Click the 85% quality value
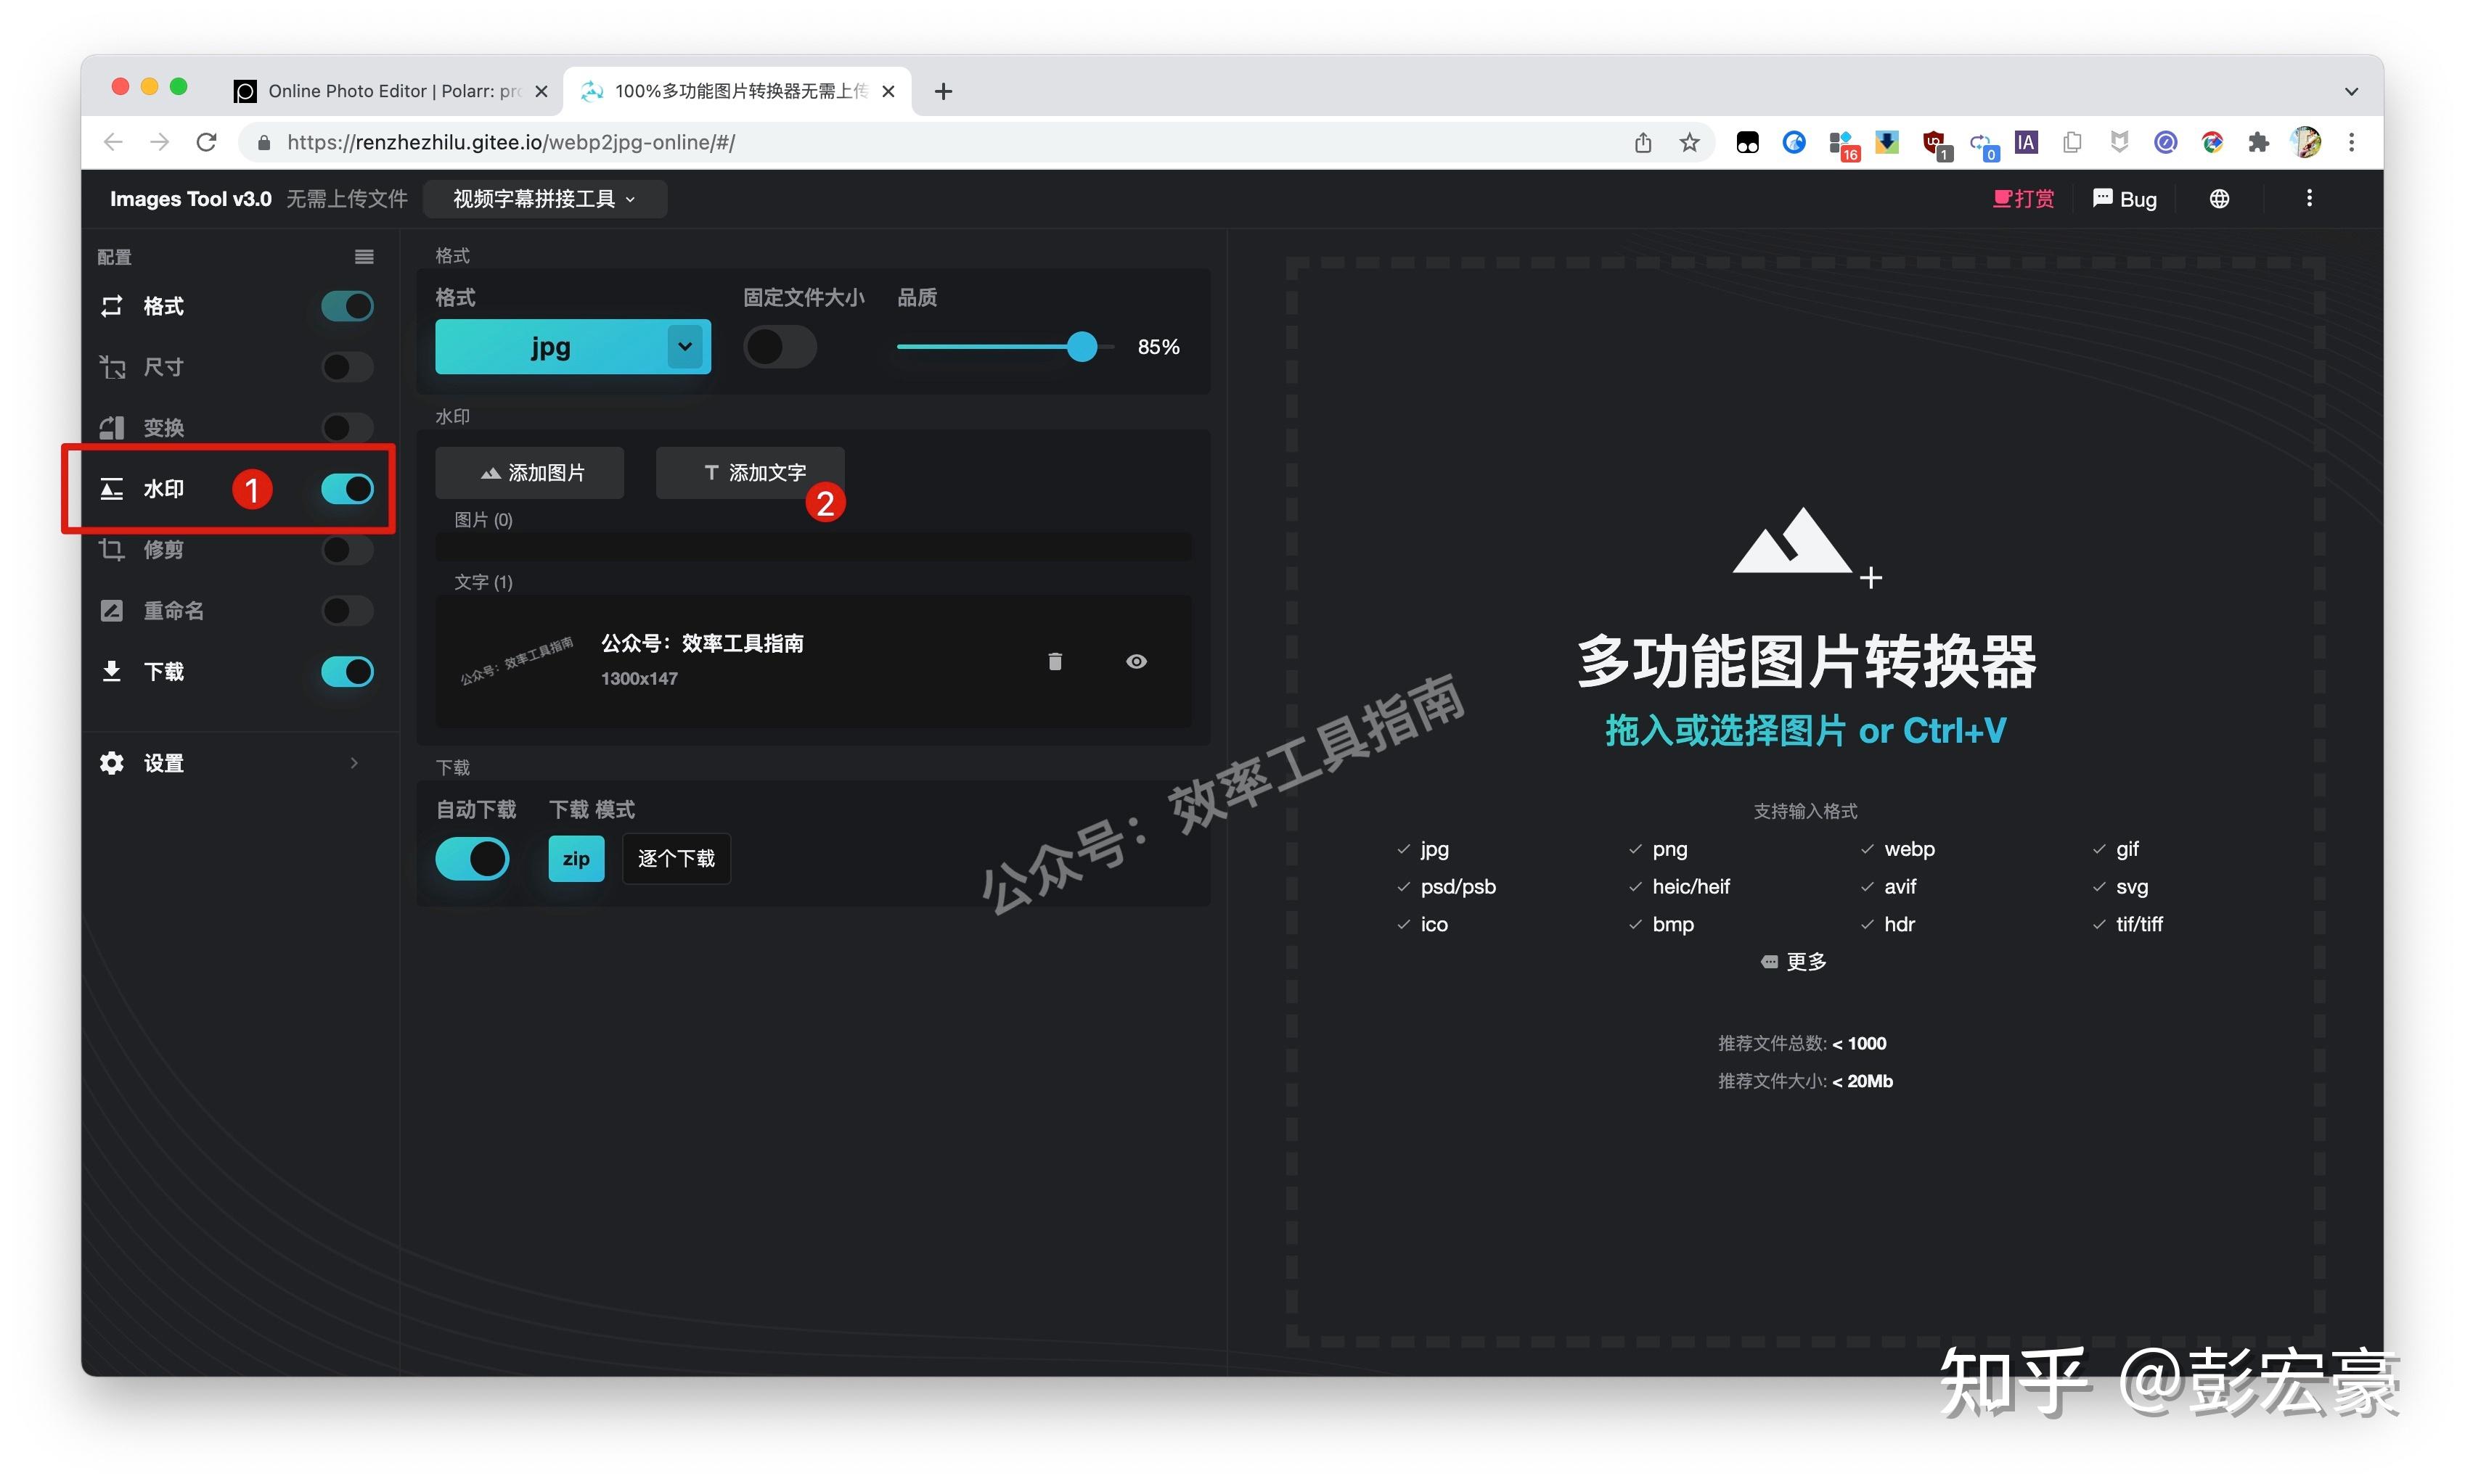 1158,347
